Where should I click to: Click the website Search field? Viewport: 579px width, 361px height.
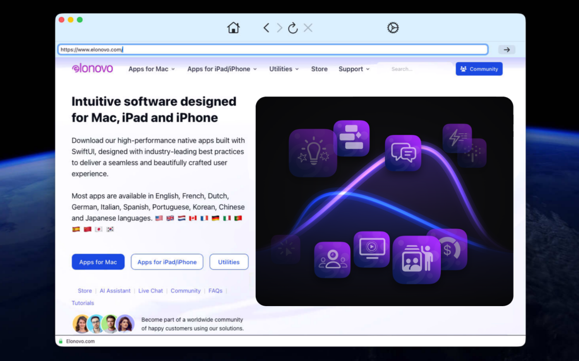415,69
